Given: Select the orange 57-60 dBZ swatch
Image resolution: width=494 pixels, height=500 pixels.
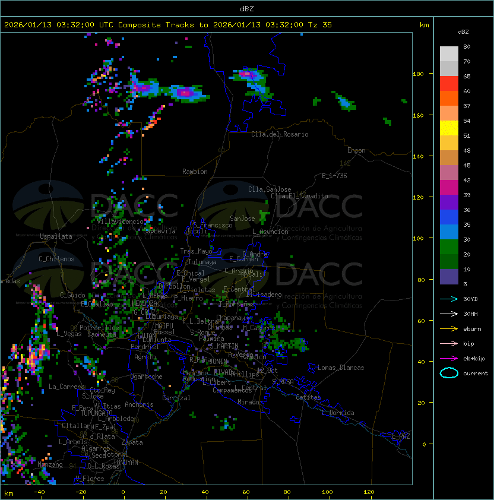Looking at the screenshot, I should tap(449, 98).
